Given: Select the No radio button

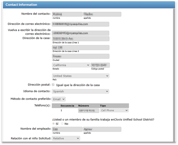Looking at the screenshot, I should click(62, 123).
